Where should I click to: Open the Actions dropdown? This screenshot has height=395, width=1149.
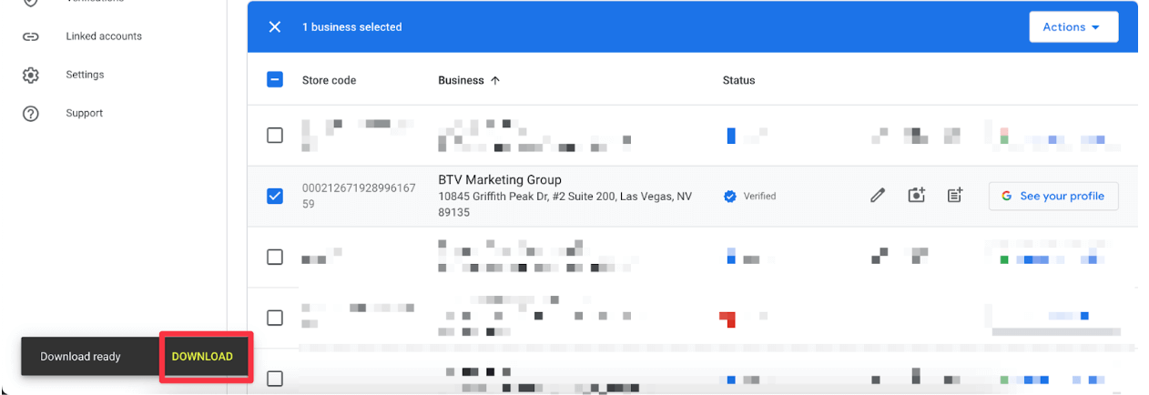1073,27
